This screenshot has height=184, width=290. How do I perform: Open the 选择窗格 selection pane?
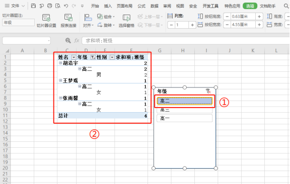pyautogui.click(x=126, y=21)
